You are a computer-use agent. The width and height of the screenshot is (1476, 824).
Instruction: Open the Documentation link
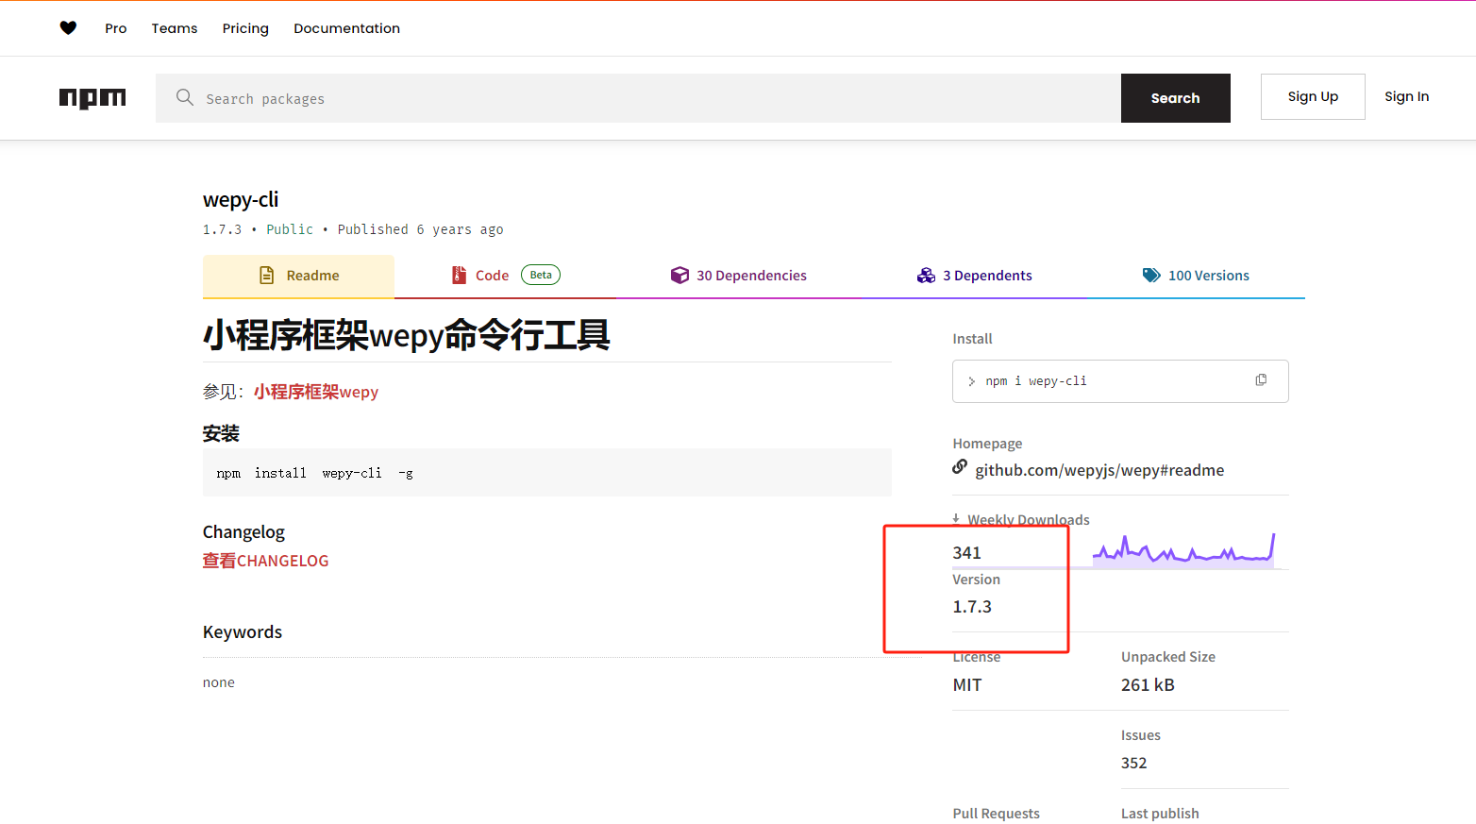pos(346,28)
